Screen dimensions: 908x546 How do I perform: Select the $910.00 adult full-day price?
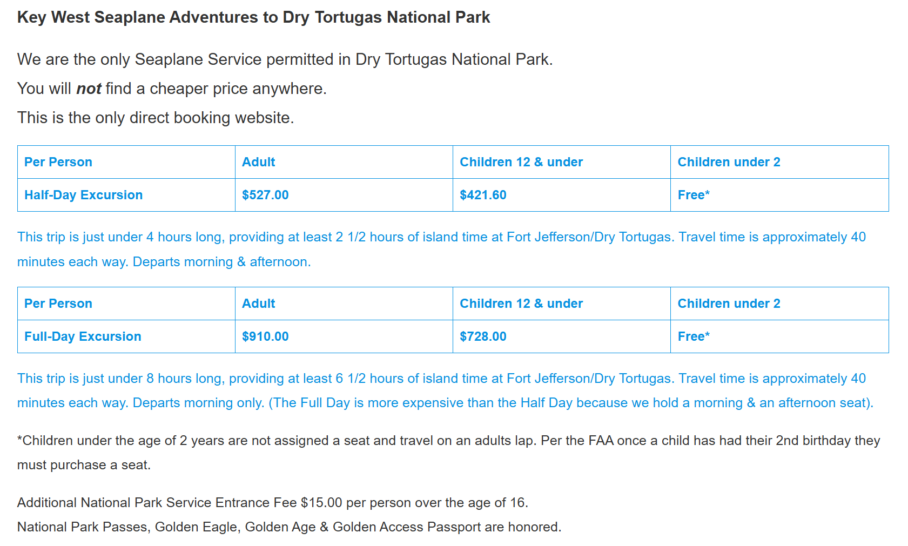265,336
